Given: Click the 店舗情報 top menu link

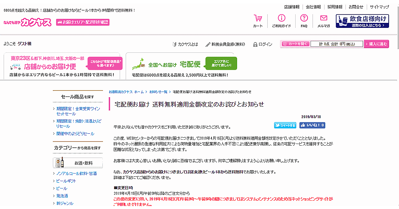Looking at the screenshot, I should (292, 7).
